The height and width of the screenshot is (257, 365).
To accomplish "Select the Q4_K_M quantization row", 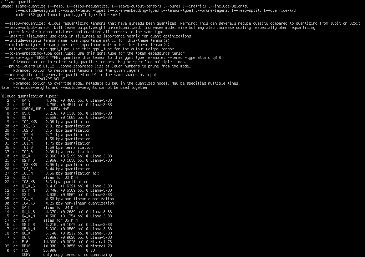I will [x=58, y=216].
